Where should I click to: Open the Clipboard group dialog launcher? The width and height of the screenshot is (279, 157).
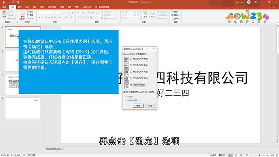pyautogui.click(x=17, y=22)
